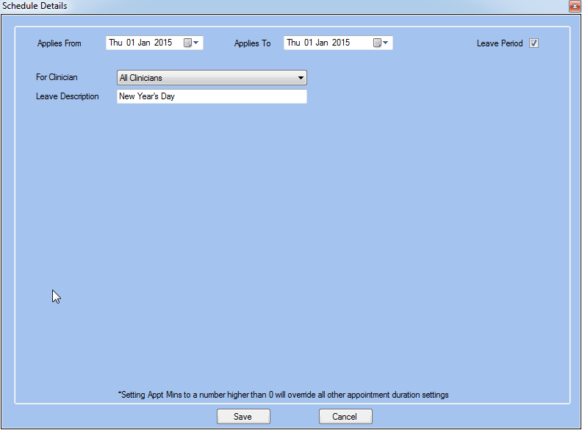Image resolution: width=582 pixels, height=430 pixels.
Task: Select the year '2015' in Applies From
Action: (163, 43)
